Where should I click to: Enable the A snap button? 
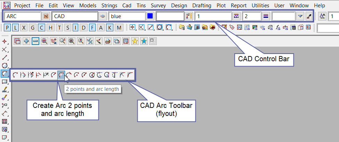101,28
